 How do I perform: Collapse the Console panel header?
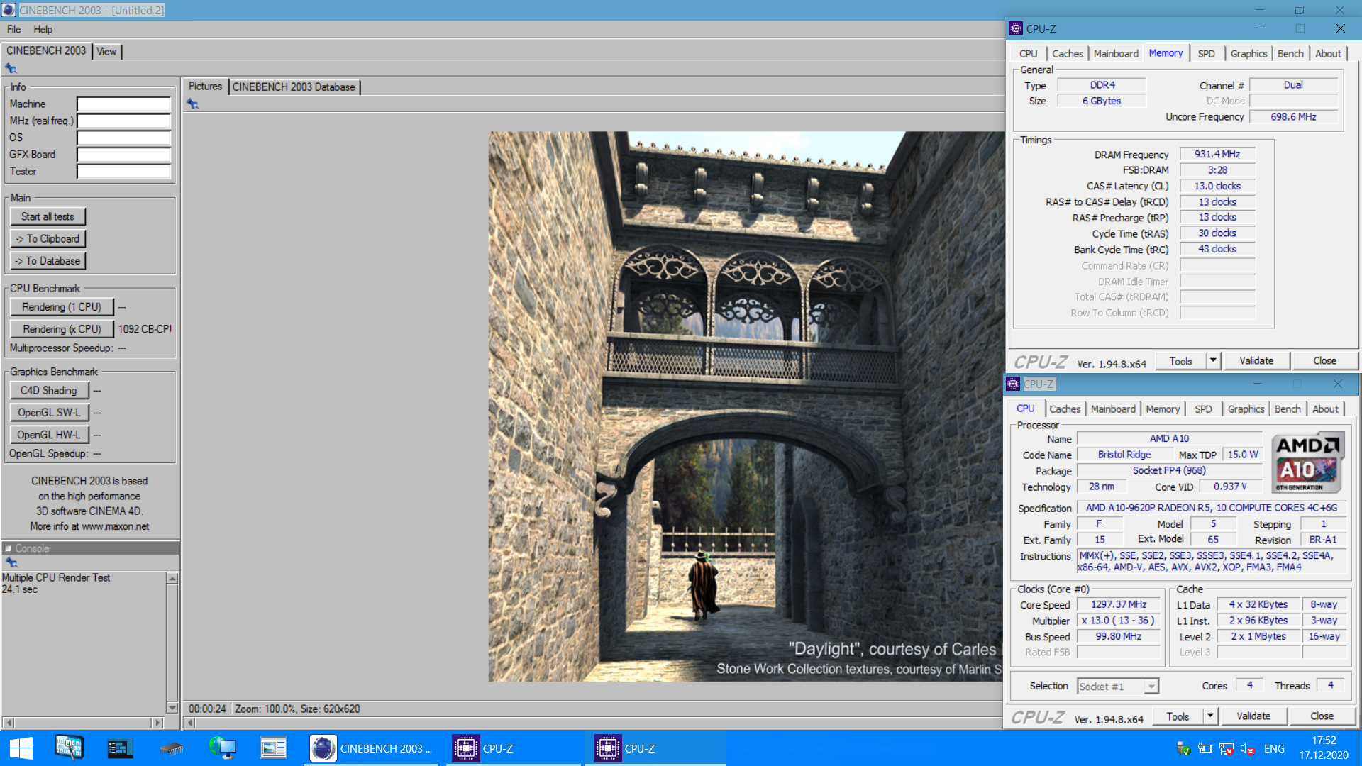tap(8, 548)
